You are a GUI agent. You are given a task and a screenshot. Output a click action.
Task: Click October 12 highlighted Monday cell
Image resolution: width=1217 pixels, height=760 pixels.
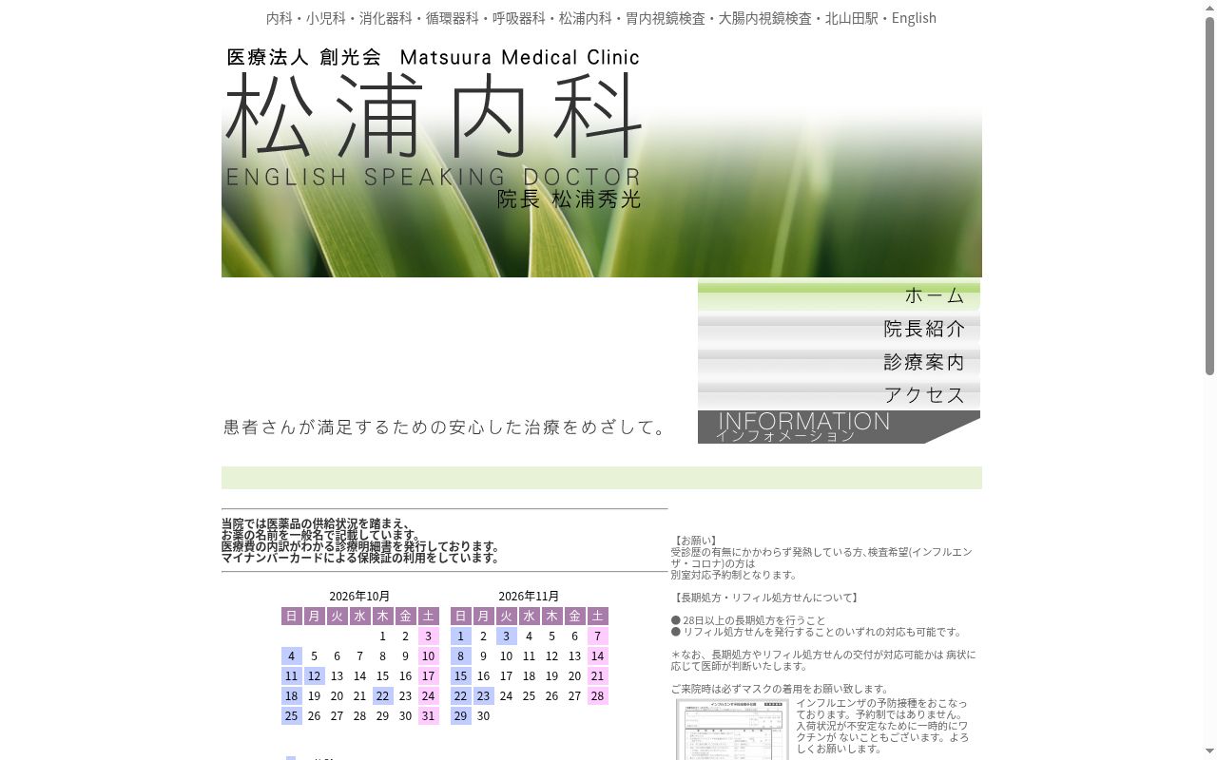[314, 676]
